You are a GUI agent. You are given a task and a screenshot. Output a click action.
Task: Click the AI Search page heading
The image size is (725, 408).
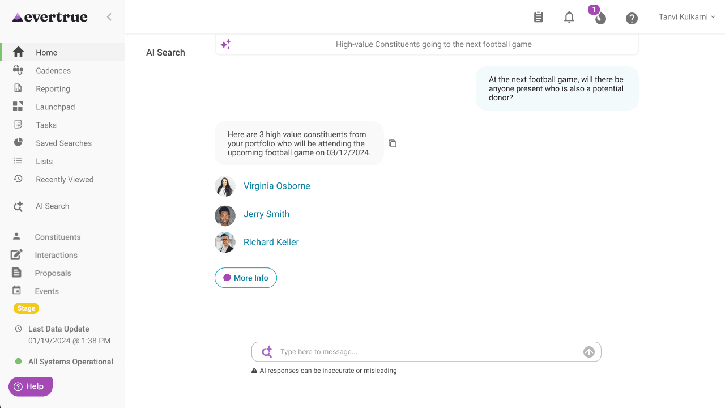click(x=165, y=52)
